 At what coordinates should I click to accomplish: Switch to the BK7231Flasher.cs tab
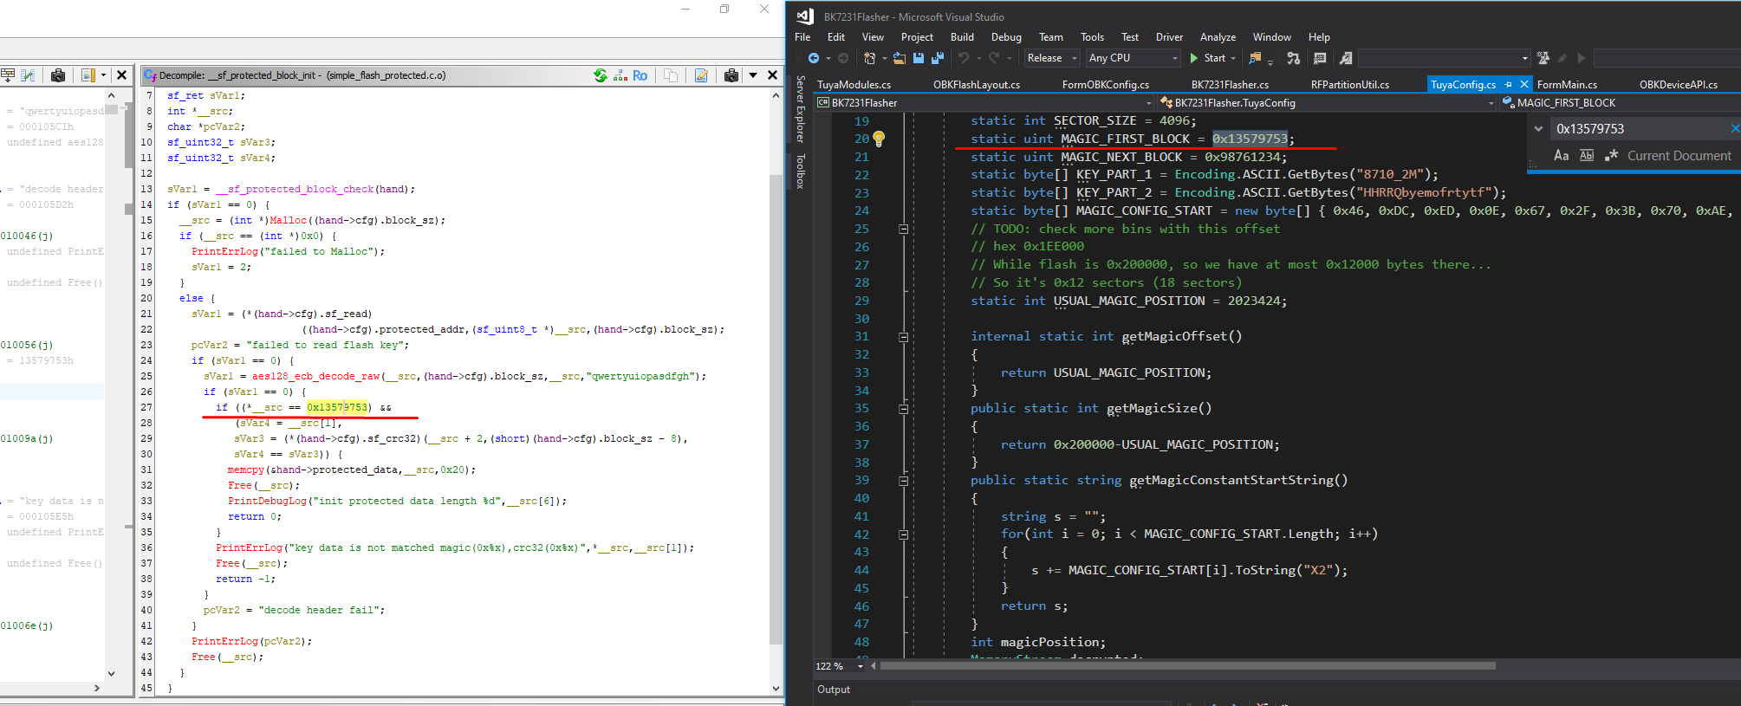(x=1230, y=84)
